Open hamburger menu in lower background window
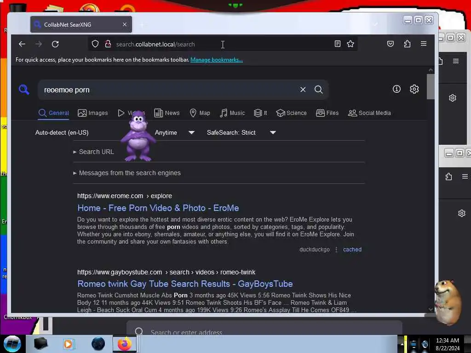This screenshot has width=471, height=353. (465, 176)
